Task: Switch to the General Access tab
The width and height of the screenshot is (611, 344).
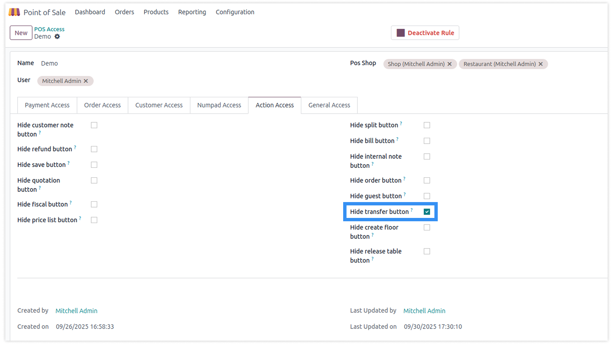Action: pyautogui.click(x=329, y=105)
